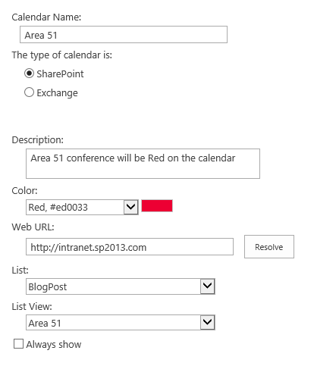Viewport: 314px width, 366px height.
Task: Click the 'Color:' label
Action: click(x=24, y=191)
